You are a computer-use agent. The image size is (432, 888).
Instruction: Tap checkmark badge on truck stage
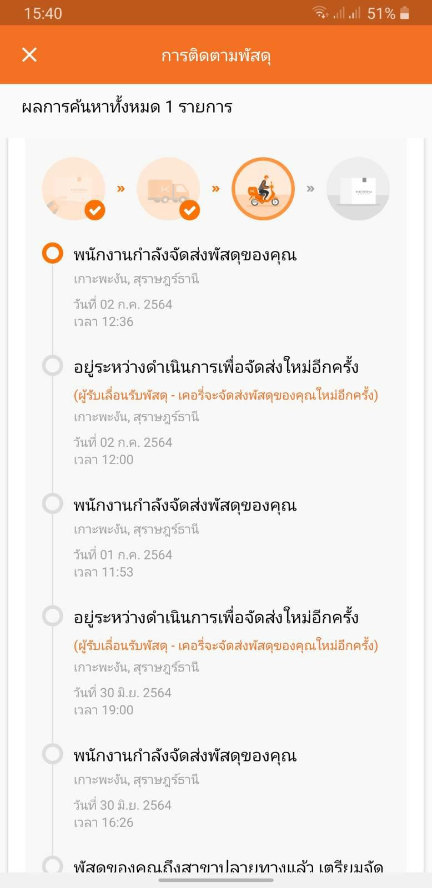pyautogui.click(x=190, y=210)
